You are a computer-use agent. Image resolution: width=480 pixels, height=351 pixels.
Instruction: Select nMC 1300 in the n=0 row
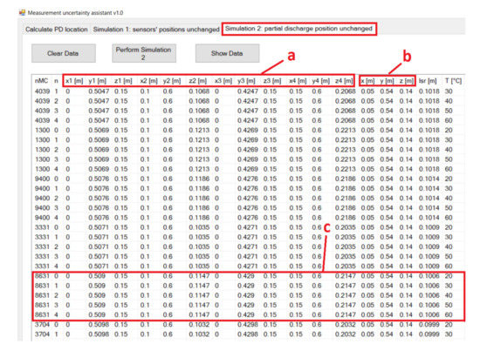click(x=42, y=130)
